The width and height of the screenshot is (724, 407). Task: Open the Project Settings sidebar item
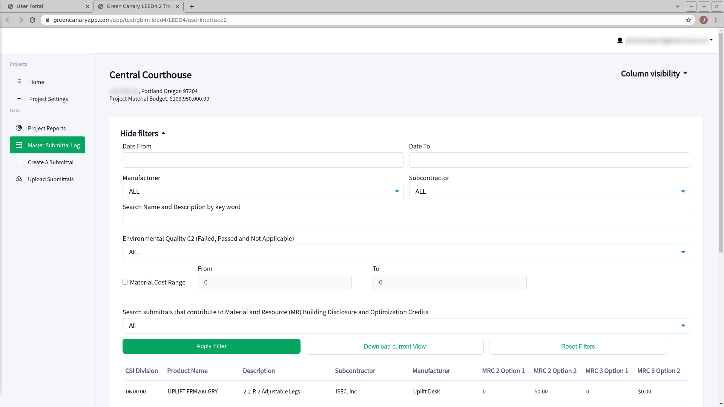49,99
